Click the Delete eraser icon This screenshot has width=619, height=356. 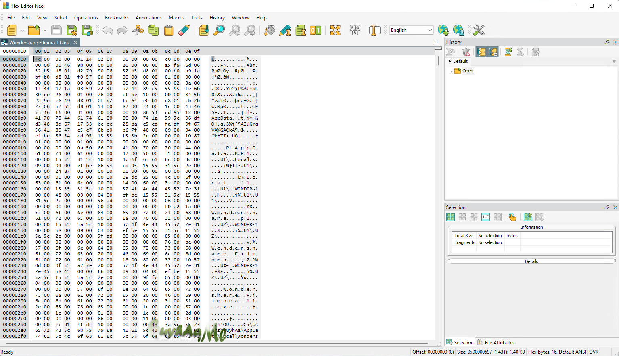click(184, 30)
